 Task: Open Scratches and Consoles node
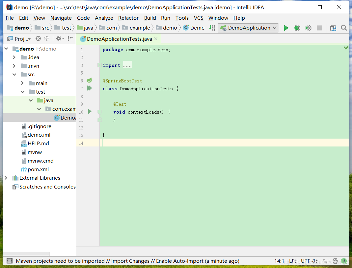[44, 187]
